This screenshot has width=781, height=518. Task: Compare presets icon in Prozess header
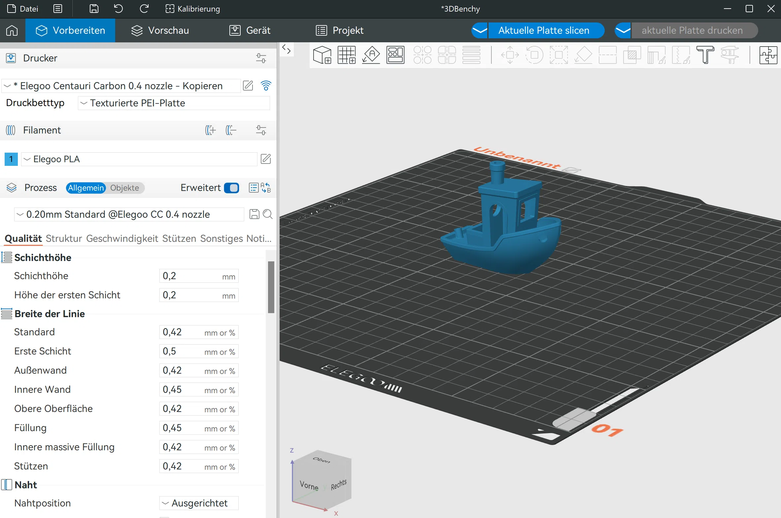click(x=266, y=188)
